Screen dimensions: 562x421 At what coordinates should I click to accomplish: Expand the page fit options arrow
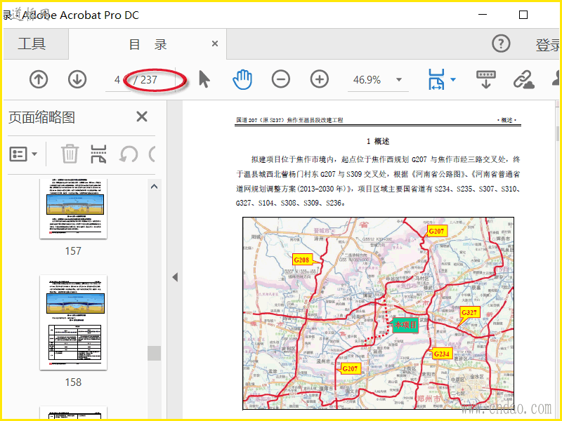[453, 79]
